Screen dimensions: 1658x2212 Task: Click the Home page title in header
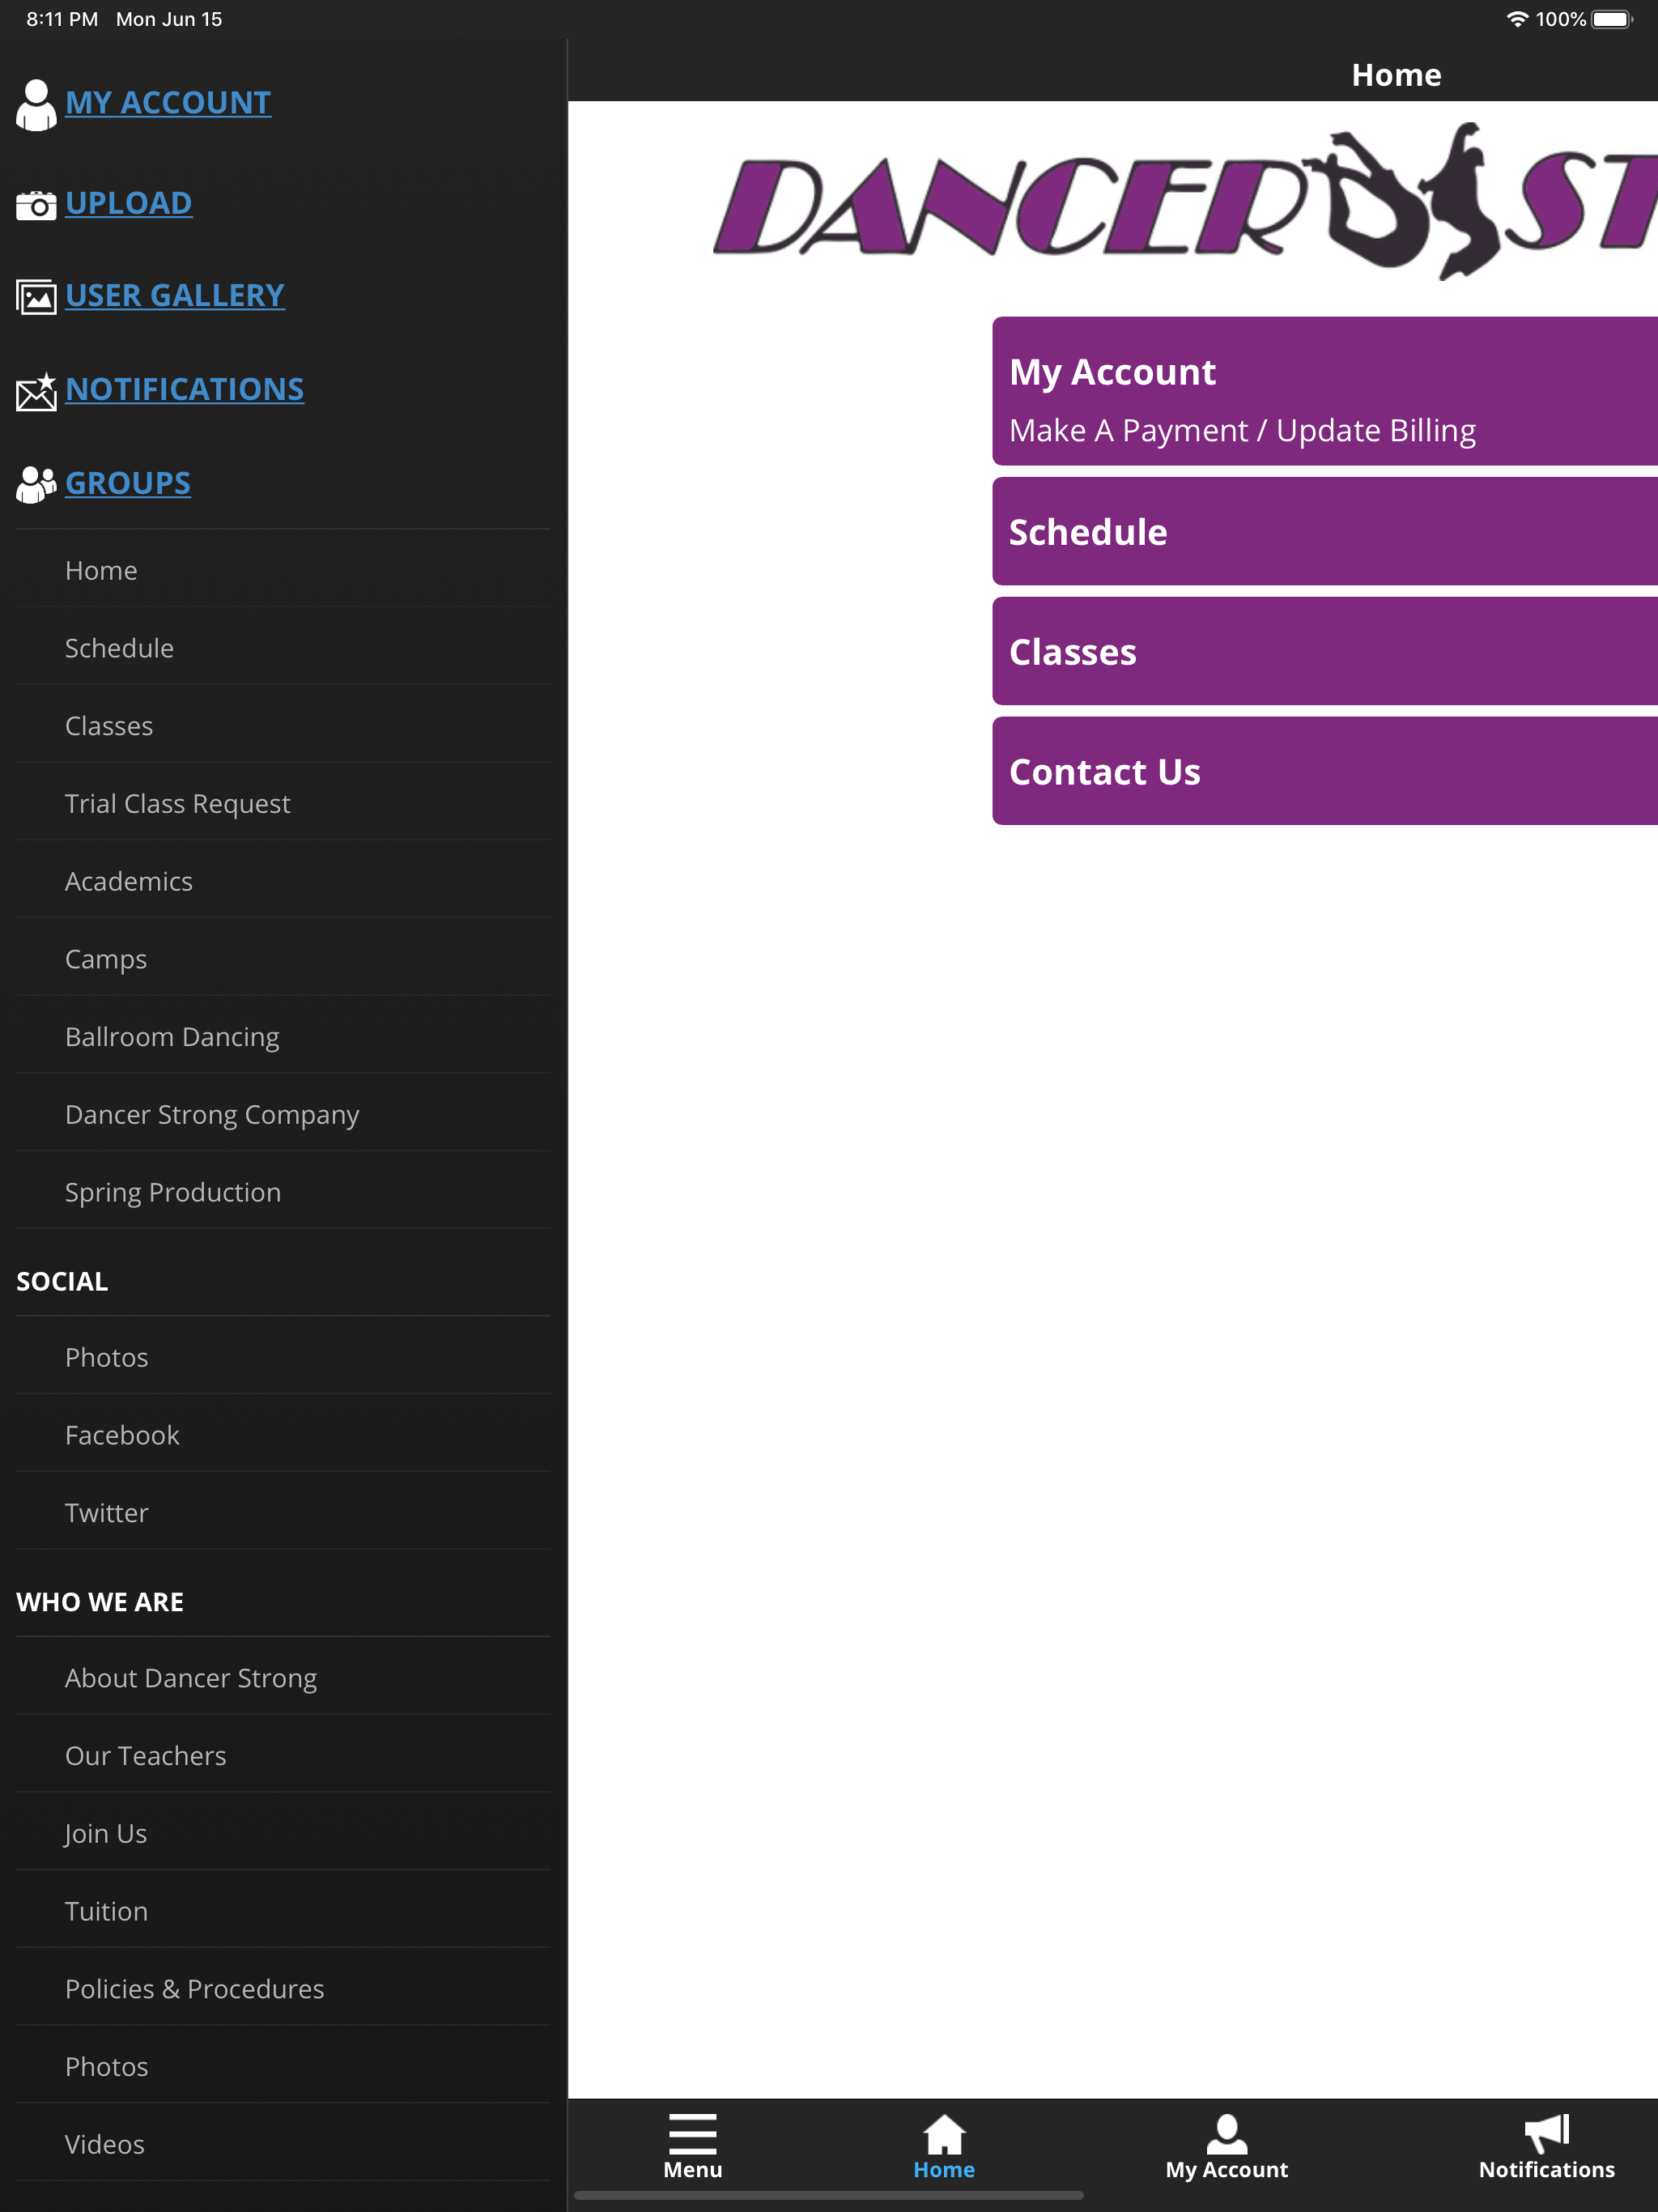tap(1396, 75)
